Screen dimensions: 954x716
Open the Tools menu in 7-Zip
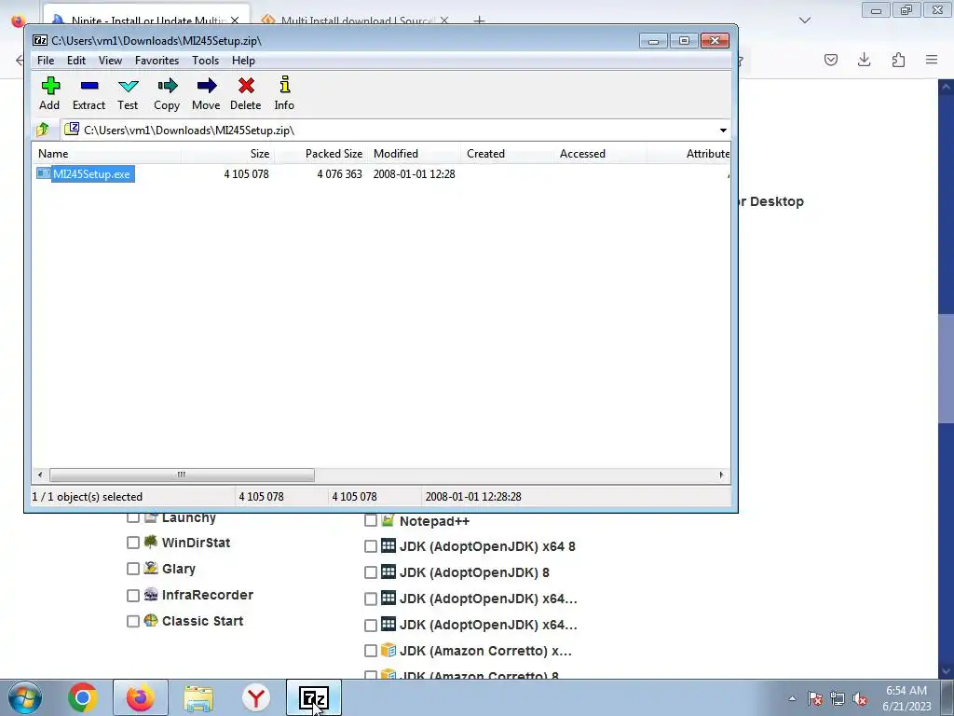(x=205, y=61)
